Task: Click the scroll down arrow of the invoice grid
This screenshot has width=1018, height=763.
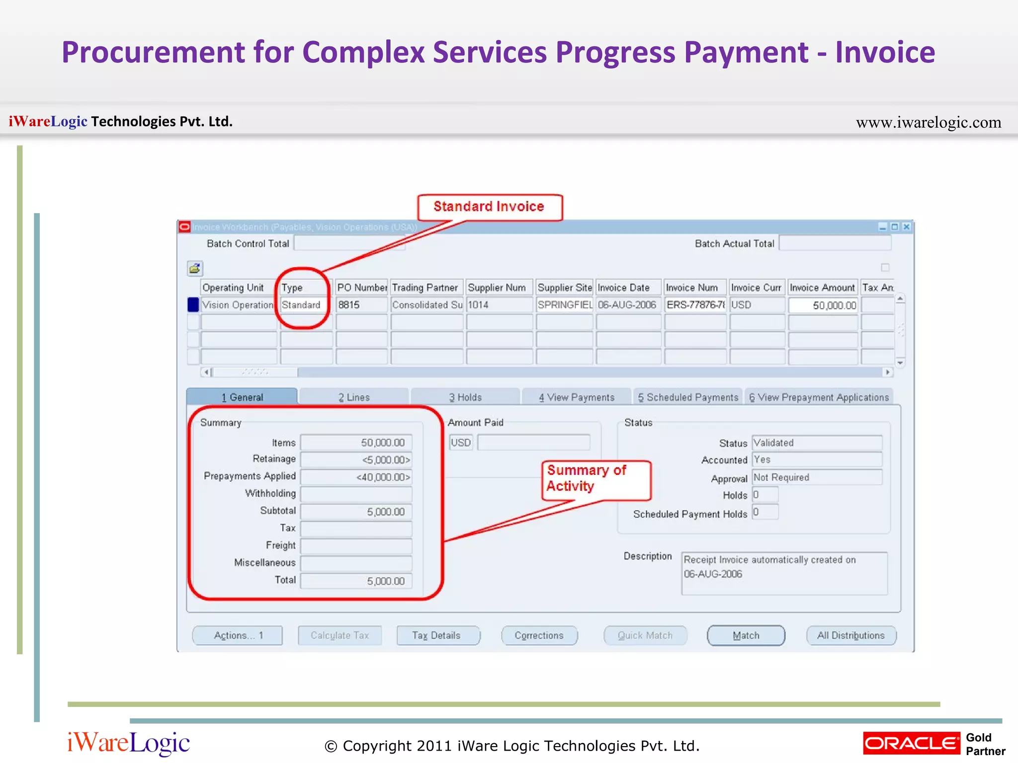Action: point(900,363)
